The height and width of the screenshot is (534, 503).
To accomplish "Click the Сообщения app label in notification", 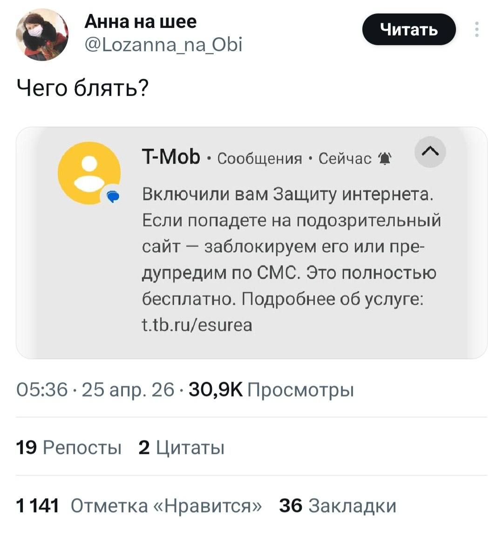I will [x=260, y=159].
